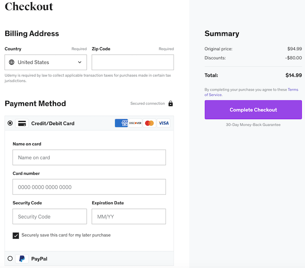This screenshot has height=268, width=305.
Task: Open the Country dropdown
Action: 46,62
